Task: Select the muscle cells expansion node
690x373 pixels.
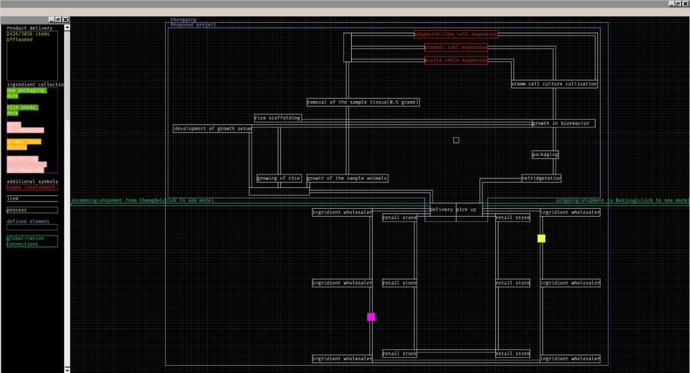Action: click(456, 61)
